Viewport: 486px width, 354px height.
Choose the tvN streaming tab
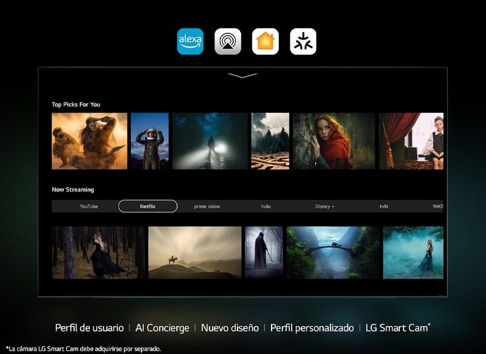click(x=383, y=206)
